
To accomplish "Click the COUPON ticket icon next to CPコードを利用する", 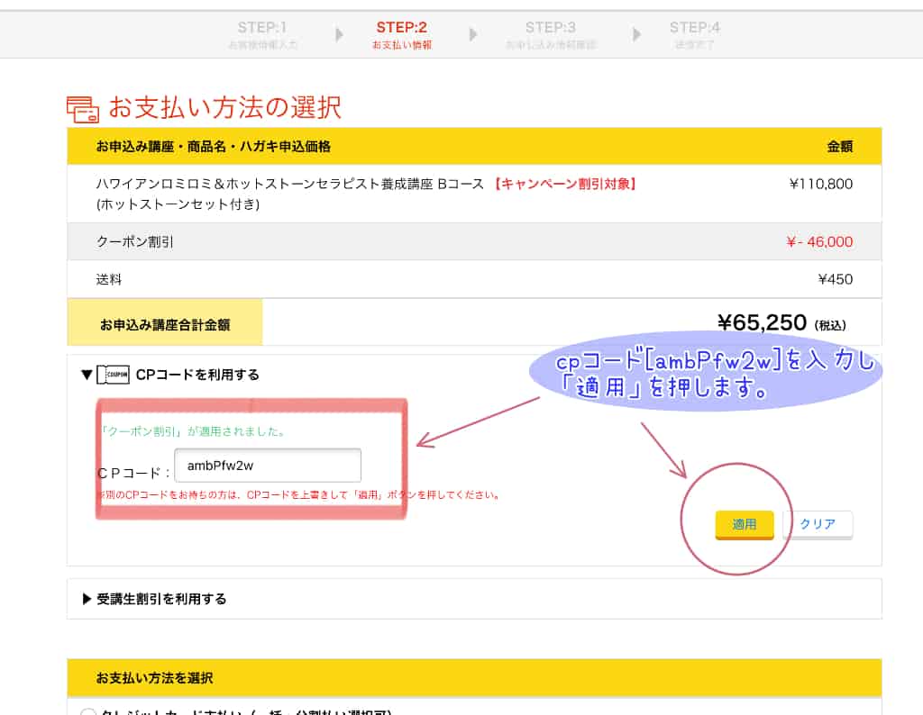I will click(114, 375).
